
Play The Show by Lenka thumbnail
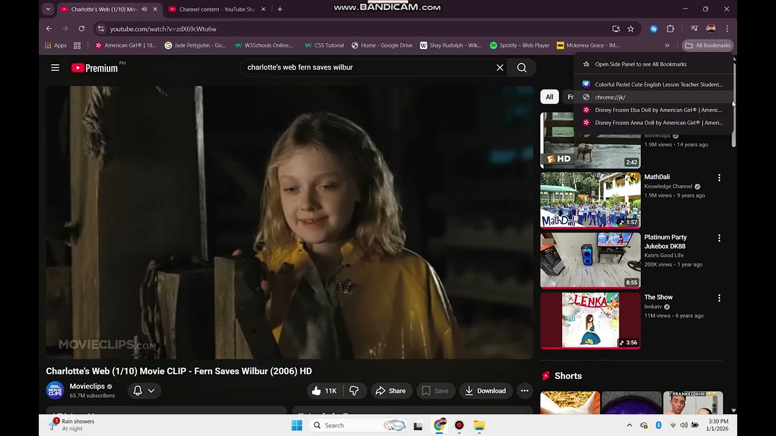point(590,321)
